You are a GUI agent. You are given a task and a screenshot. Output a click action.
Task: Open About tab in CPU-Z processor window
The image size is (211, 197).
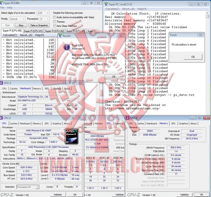(x=67, y=124)
